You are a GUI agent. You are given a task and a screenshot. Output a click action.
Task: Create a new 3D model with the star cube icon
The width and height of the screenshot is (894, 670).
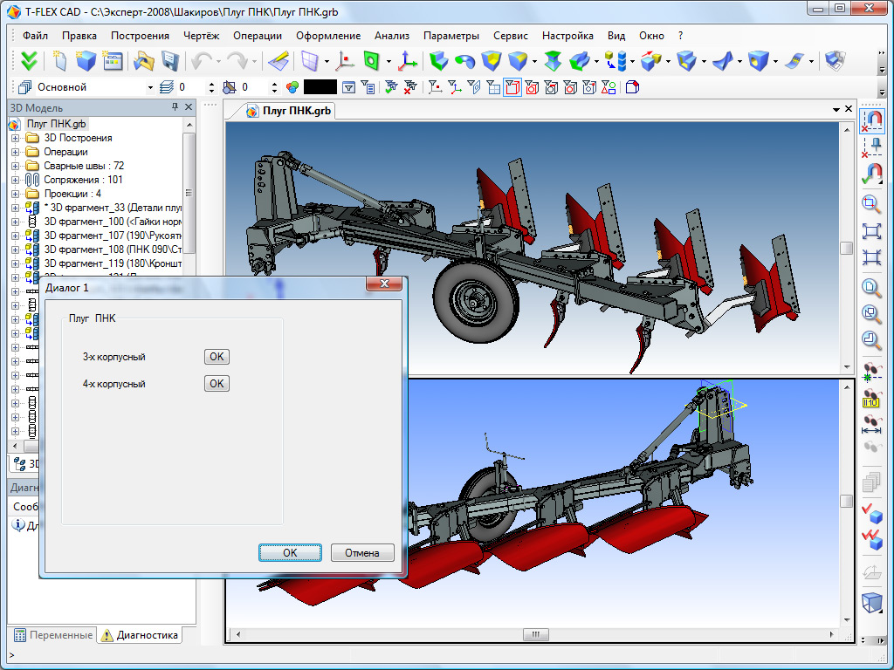(x=85, y=60)
